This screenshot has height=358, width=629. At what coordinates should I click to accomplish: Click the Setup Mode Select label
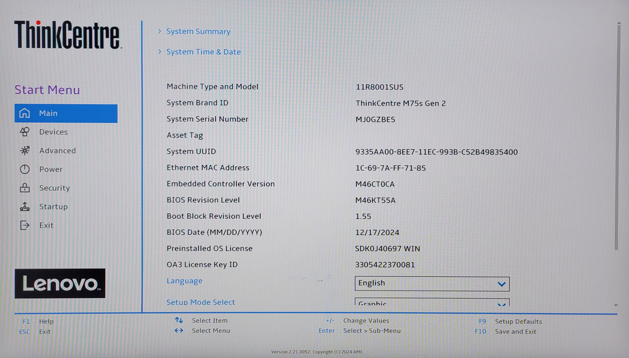[201, 302]
